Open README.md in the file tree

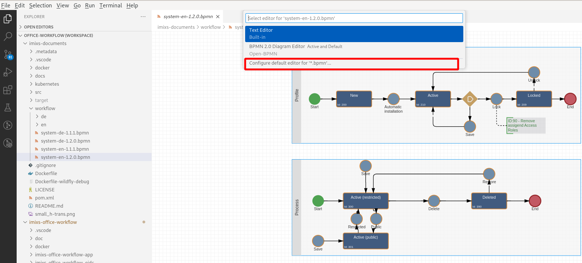pos(49,206)
